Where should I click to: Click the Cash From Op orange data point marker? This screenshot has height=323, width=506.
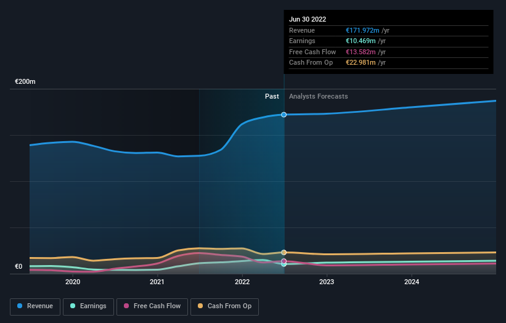tap(284, 252)
